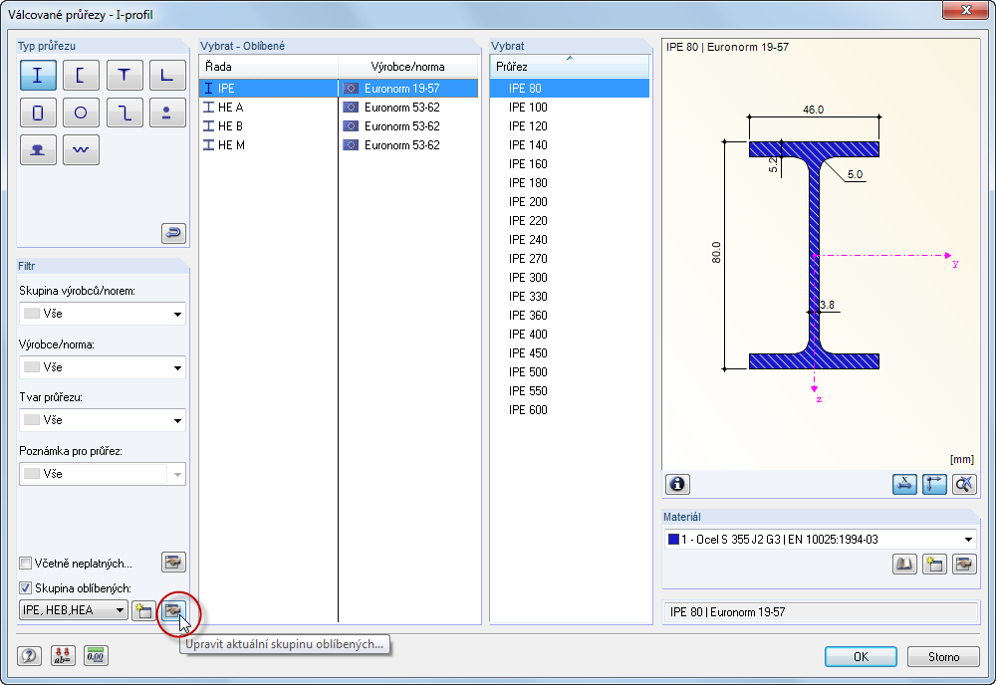Create new material icon
The image size is (996, 685).
934,564
